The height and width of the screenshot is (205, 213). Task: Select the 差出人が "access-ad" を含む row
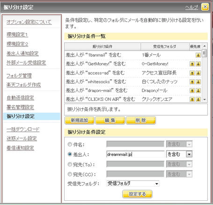[x=133, y=73]
